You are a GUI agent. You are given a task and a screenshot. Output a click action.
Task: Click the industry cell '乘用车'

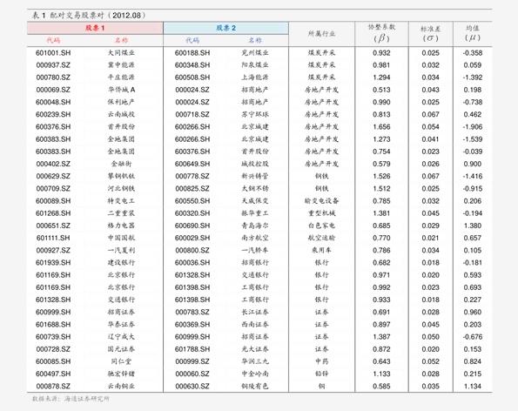321,251
